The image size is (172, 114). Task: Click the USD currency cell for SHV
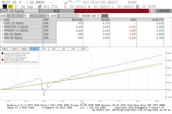pos(49,38)
